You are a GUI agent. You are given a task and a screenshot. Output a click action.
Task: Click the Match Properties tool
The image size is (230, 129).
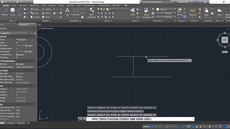pos(147,13)
